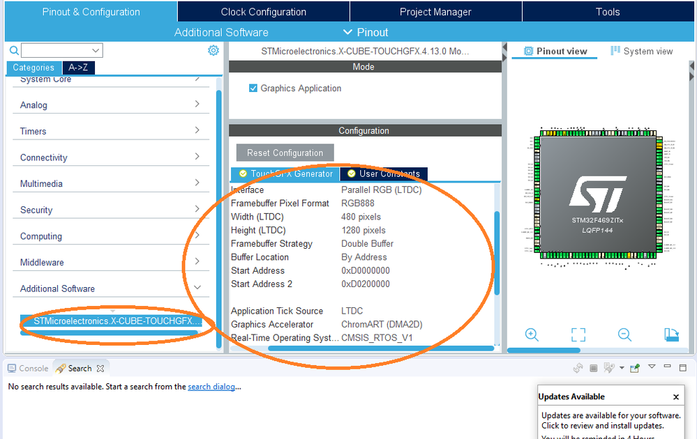Open the Additional Software menu
This screenshot has height=439, width=697.
tap(221, 33)
